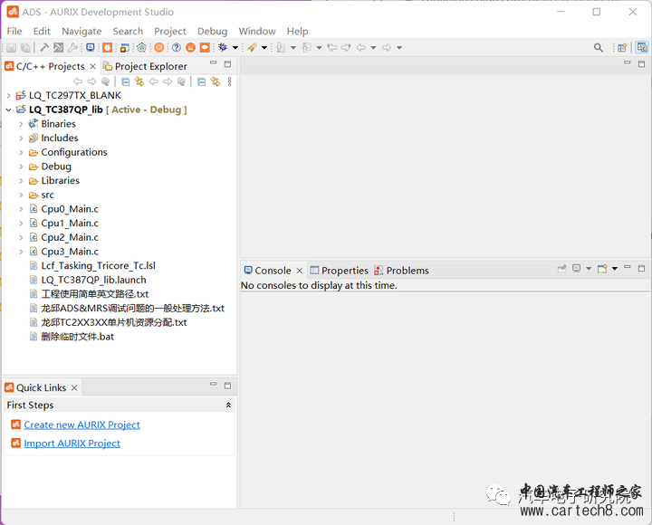Click the rocket flash icon in toolbar
Screen dimensions: 652x525
252,47
